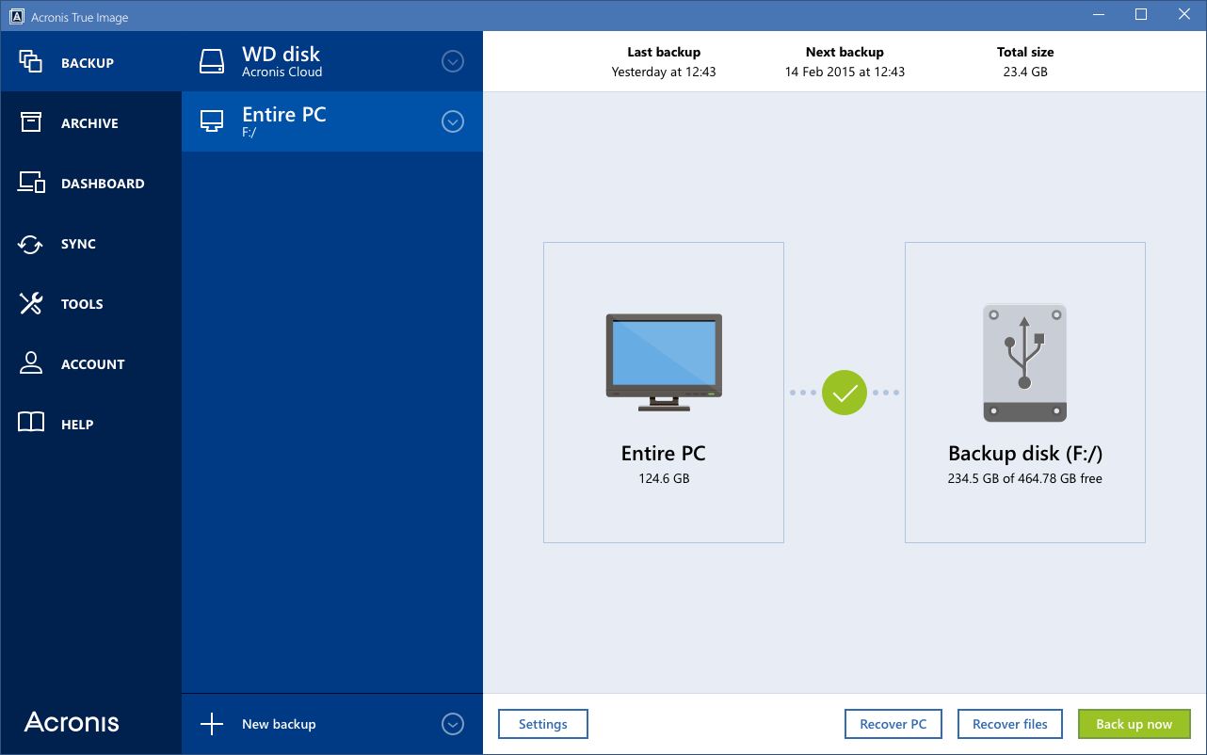
Task: Click the large computer monitor source icon
Action: pos(664,362)
